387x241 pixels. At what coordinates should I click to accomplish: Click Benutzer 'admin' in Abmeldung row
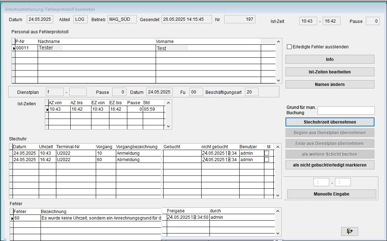[252, 159]
